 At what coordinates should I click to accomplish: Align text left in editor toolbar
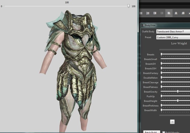[169, 13]
